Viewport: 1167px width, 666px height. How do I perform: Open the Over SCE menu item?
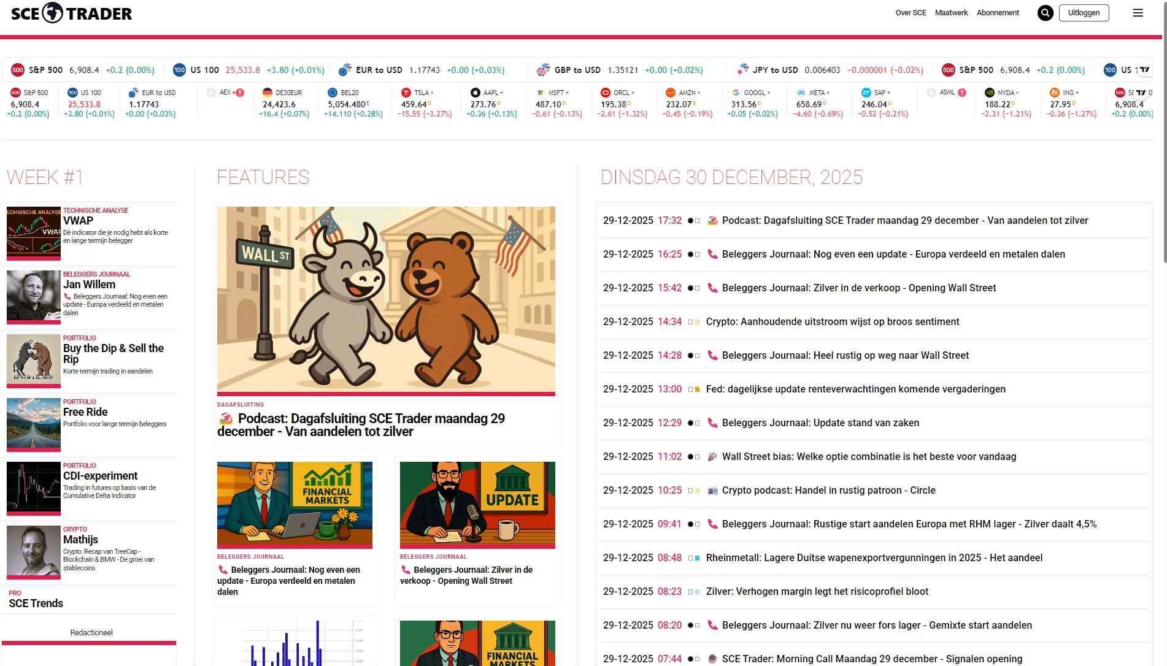point(911,13)
